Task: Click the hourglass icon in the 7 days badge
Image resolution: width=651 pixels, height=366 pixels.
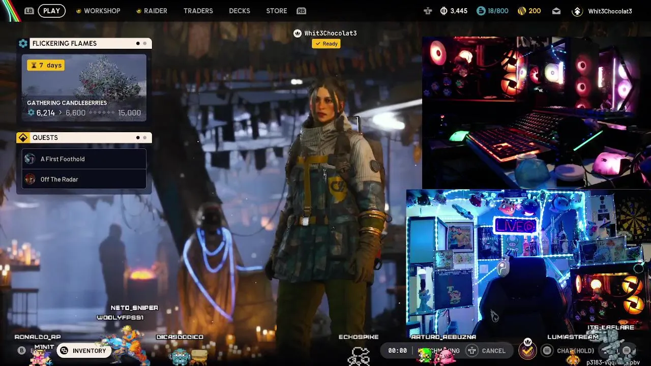Action: point(34,65)
